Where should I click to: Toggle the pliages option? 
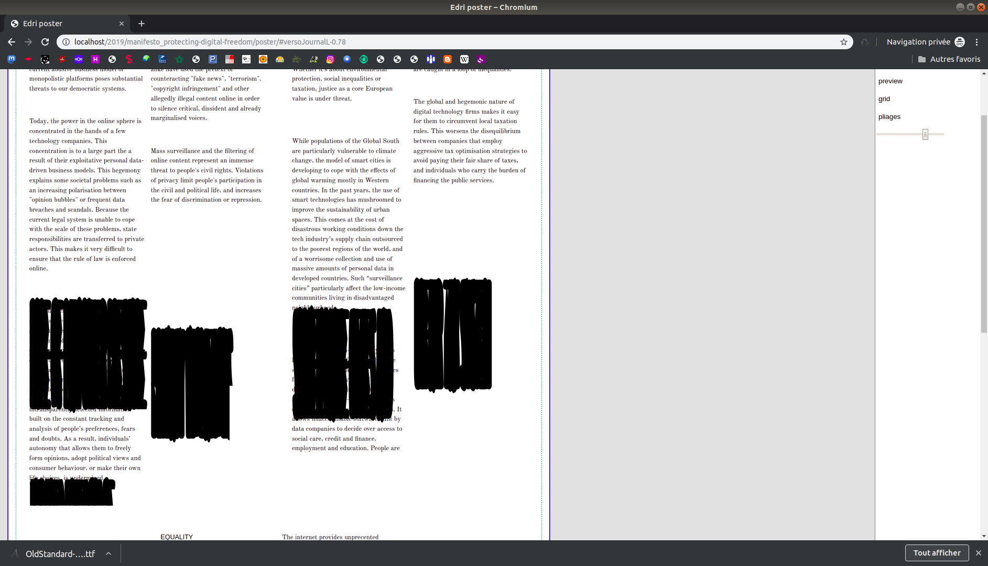point(889,117)
